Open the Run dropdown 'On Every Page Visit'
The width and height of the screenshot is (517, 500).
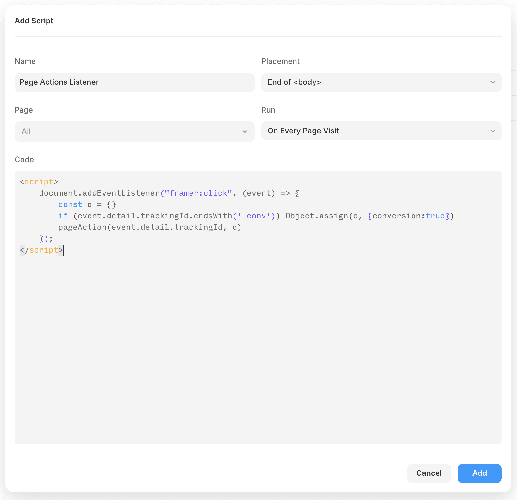pos(381,131)
